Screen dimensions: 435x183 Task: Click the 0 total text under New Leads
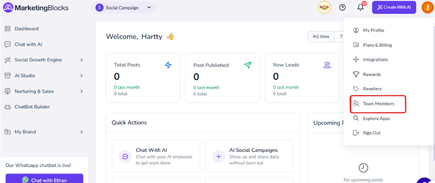tap(280, 94)
